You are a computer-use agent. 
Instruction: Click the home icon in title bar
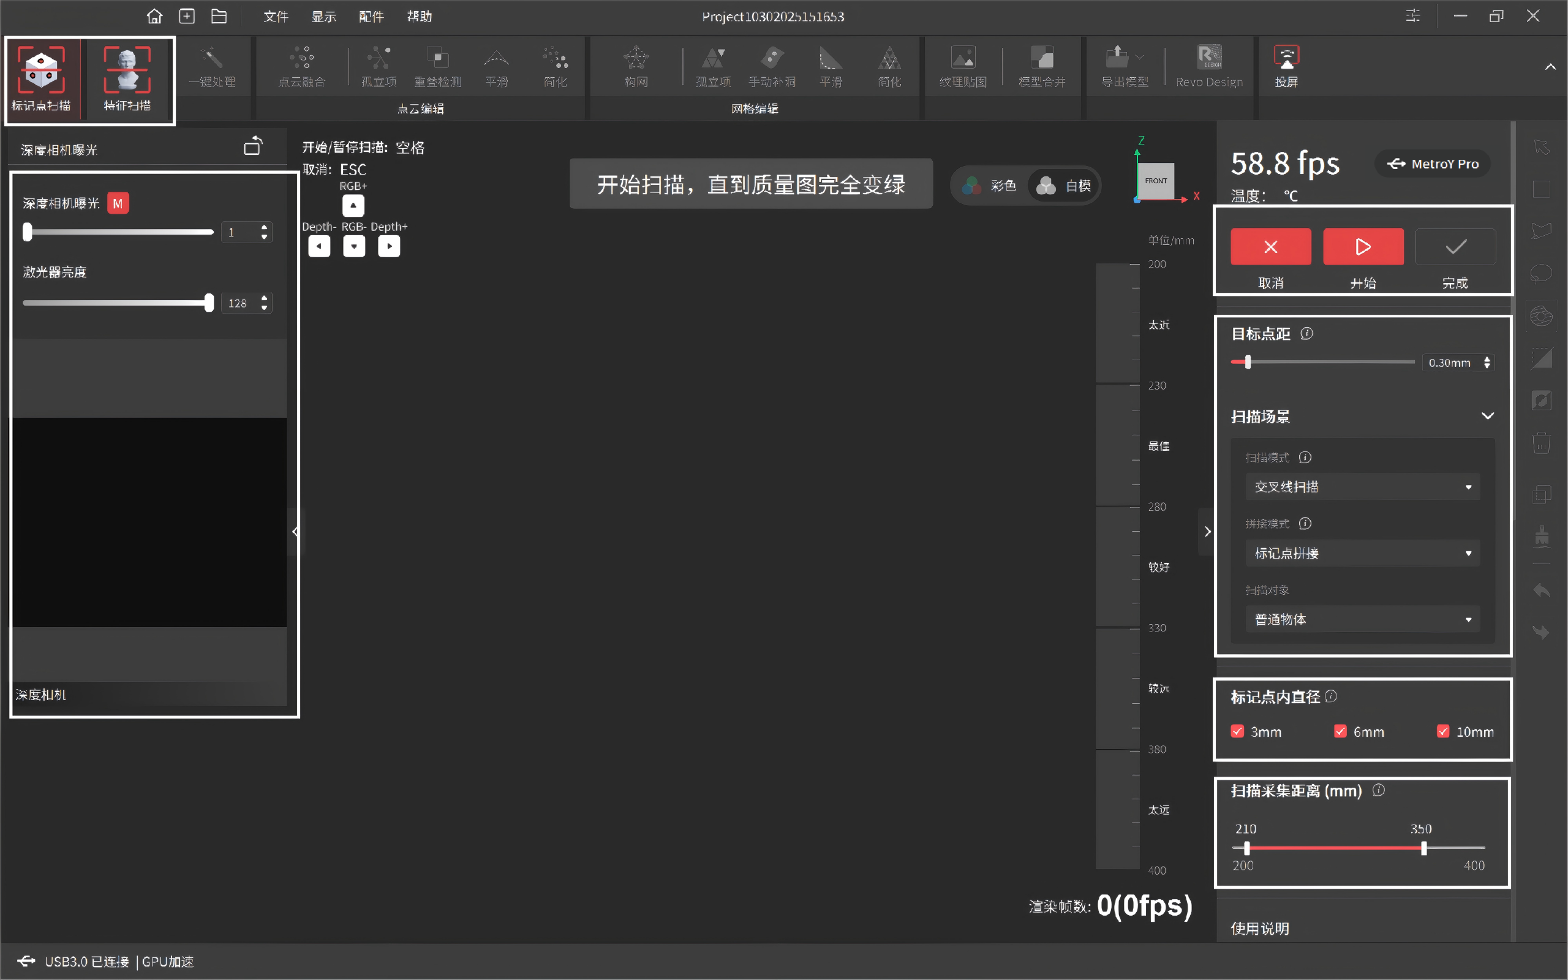(x=154, y=16)
